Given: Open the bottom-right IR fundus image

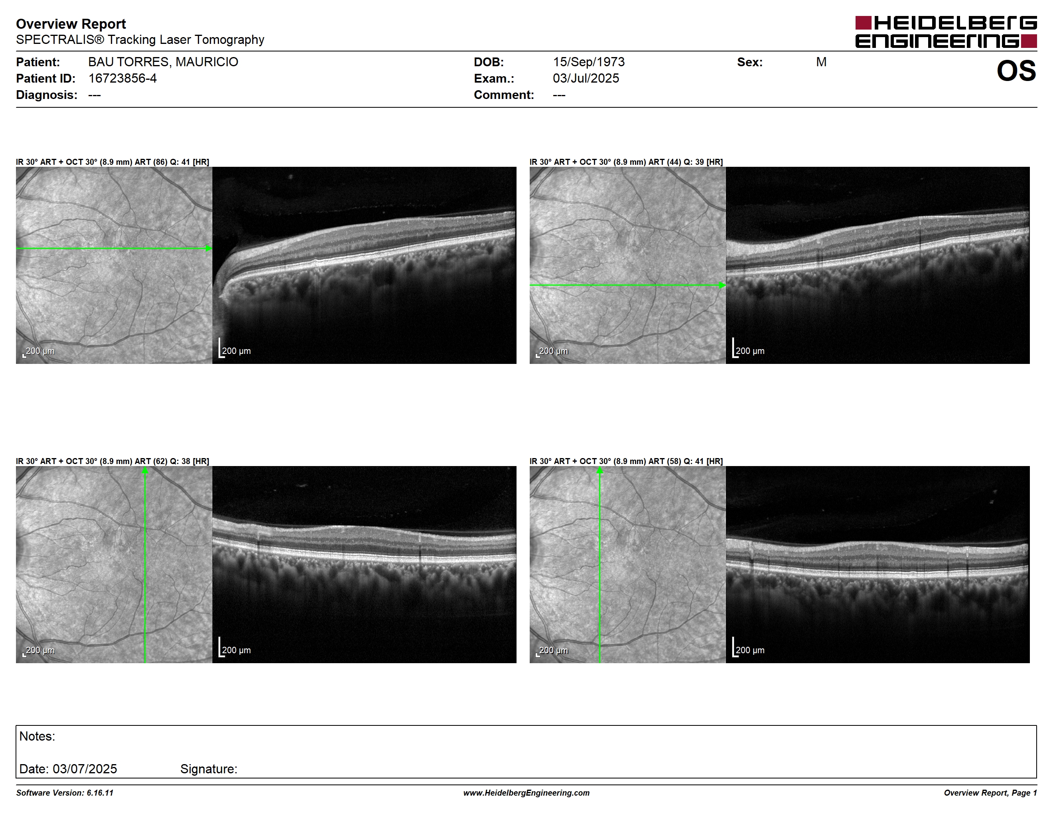Looking at the screenshot, I should (628, 564).
